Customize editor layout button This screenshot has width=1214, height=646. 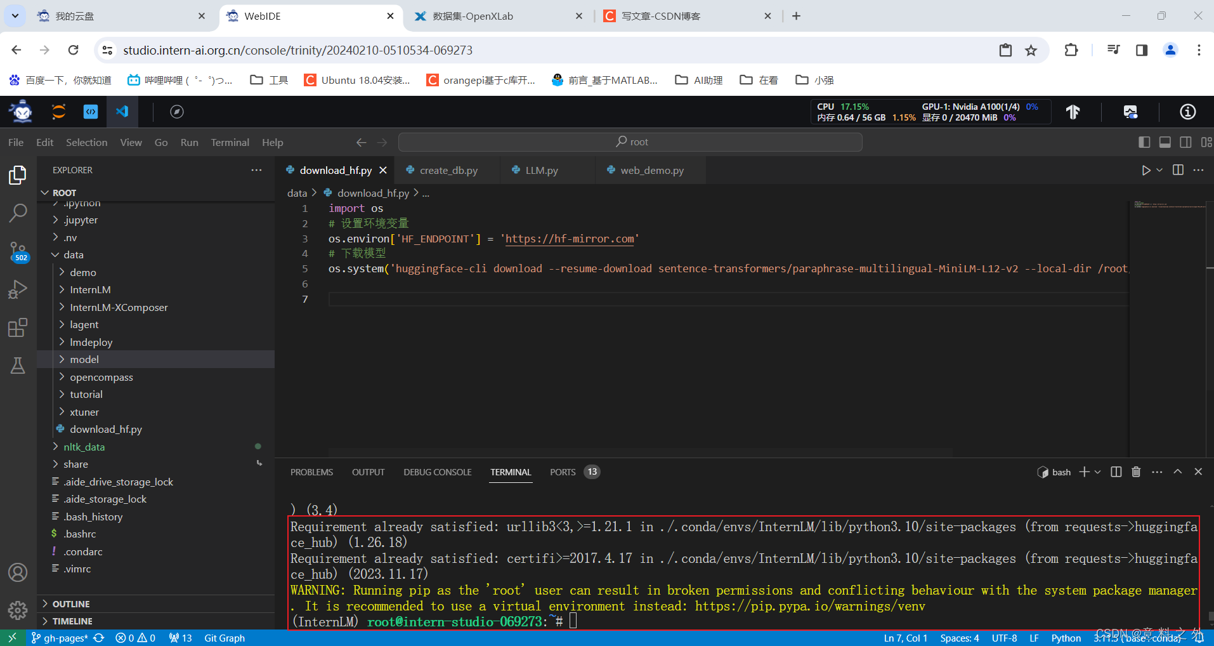coord(1206,142)
